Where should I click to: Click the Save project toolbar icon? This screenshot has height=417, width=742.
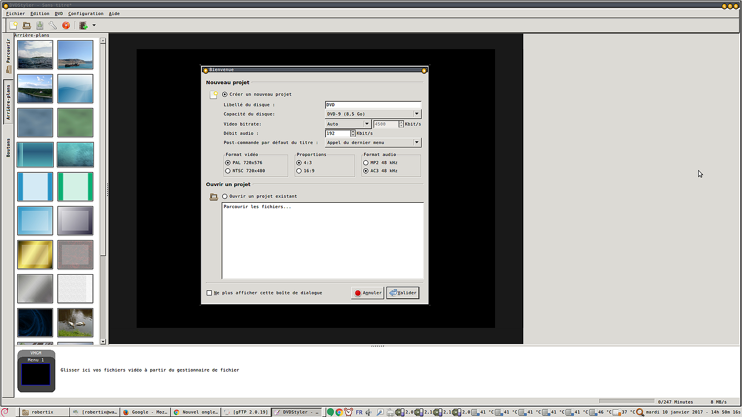pos(40,25)
